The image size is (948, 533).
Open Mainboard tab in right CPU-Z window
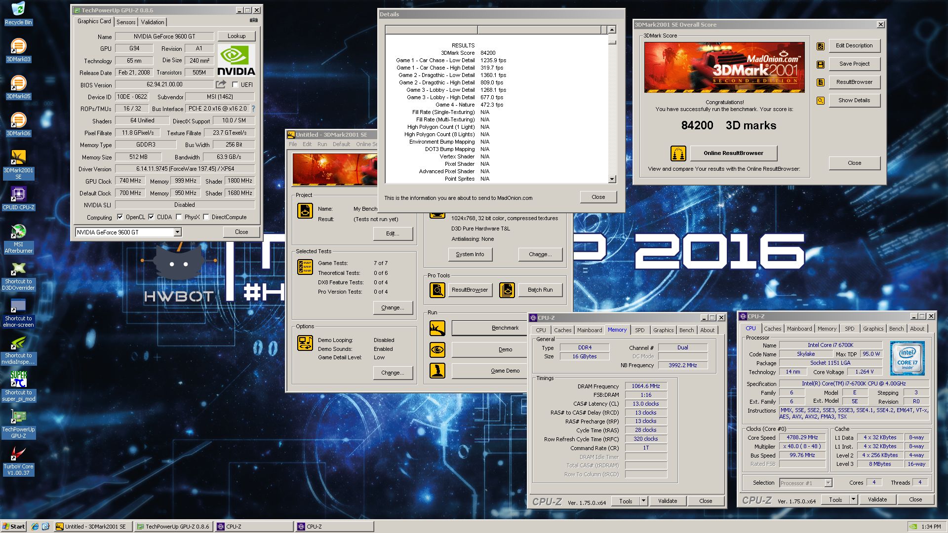pos(799,329)
